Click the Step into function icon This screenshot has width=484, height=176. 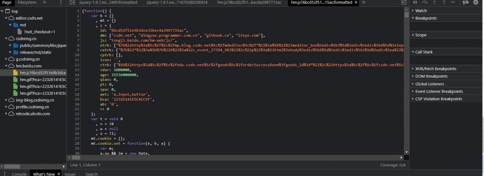pos(434,2)
